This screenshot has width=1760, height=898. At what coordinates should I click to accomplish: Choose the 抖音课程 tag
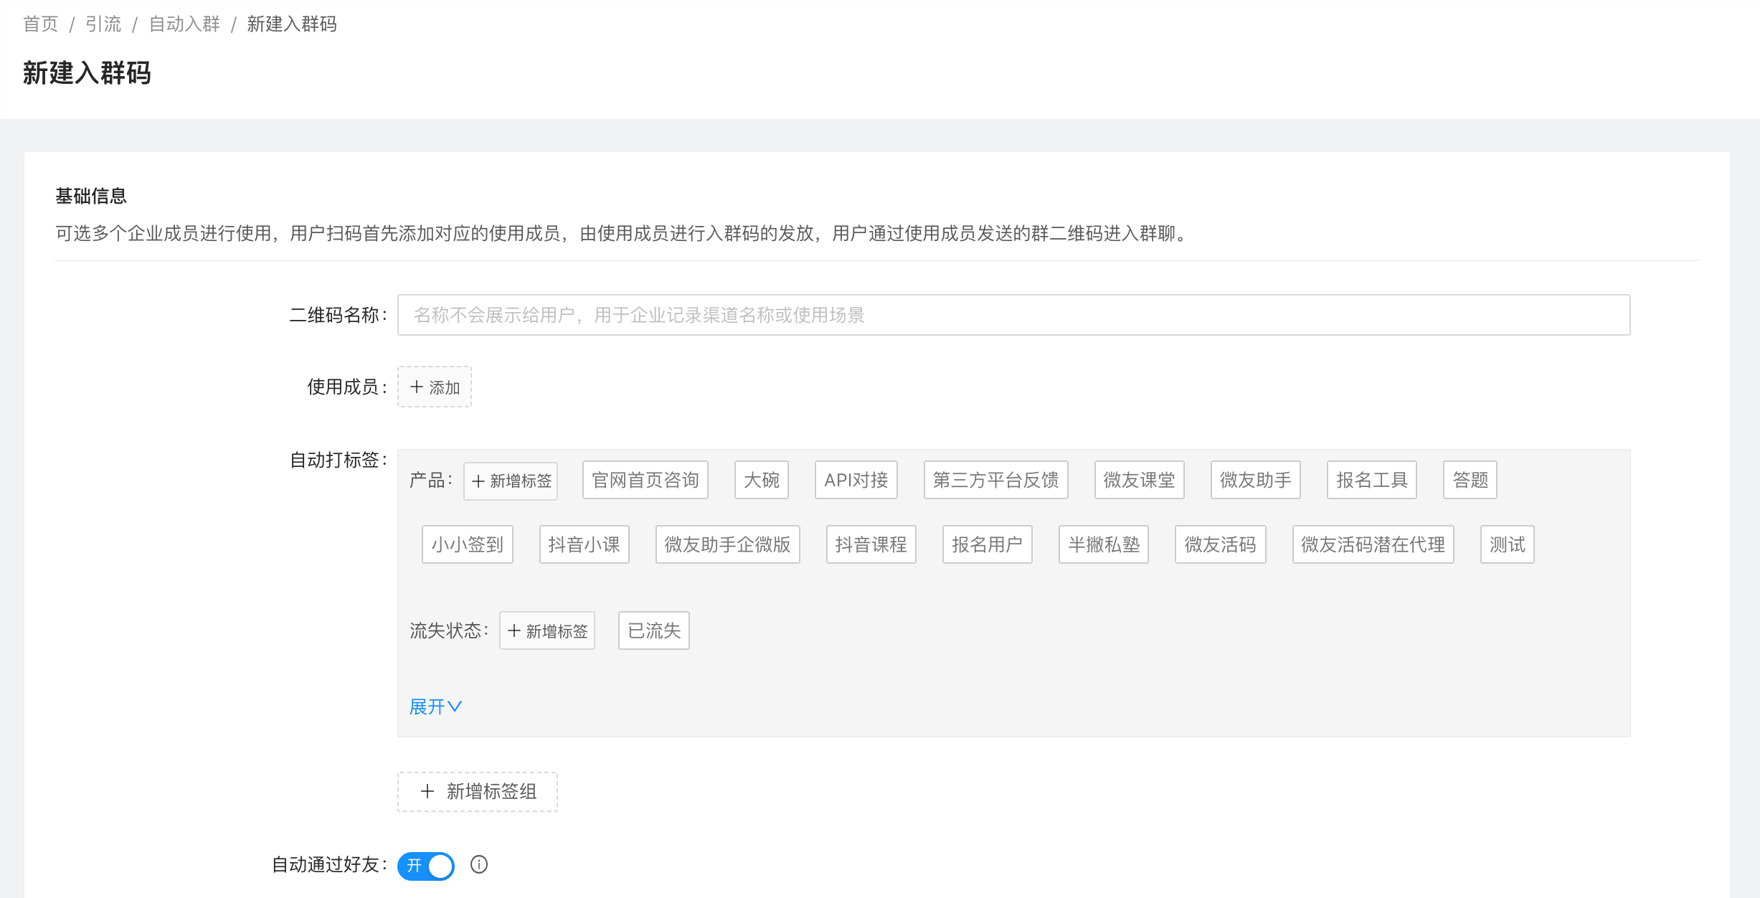point(871,544)
